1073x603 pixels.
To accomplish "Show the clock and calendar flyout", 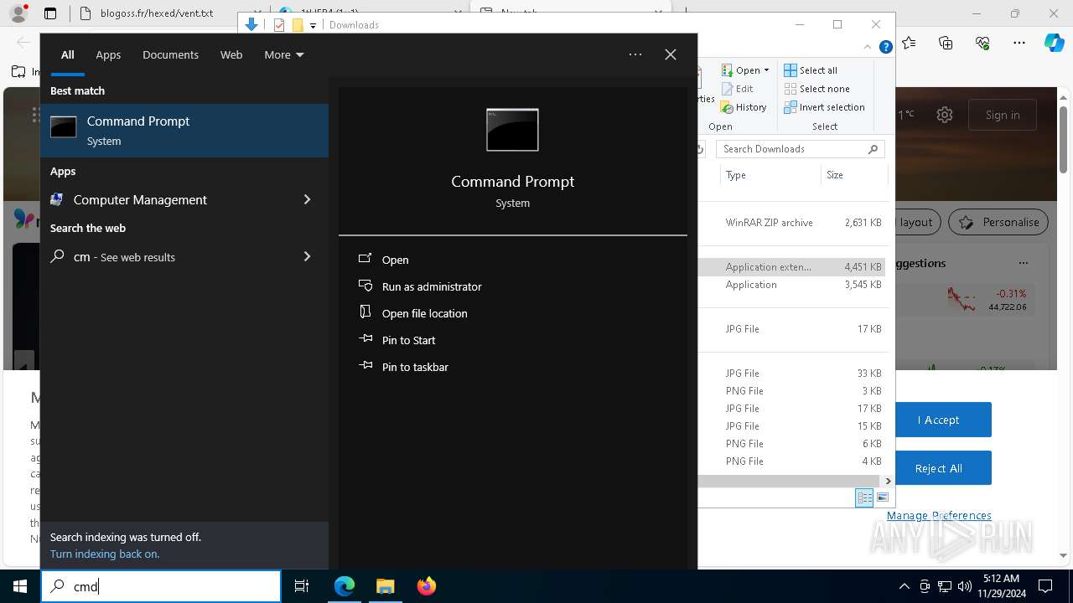I will pos(1001,586).
